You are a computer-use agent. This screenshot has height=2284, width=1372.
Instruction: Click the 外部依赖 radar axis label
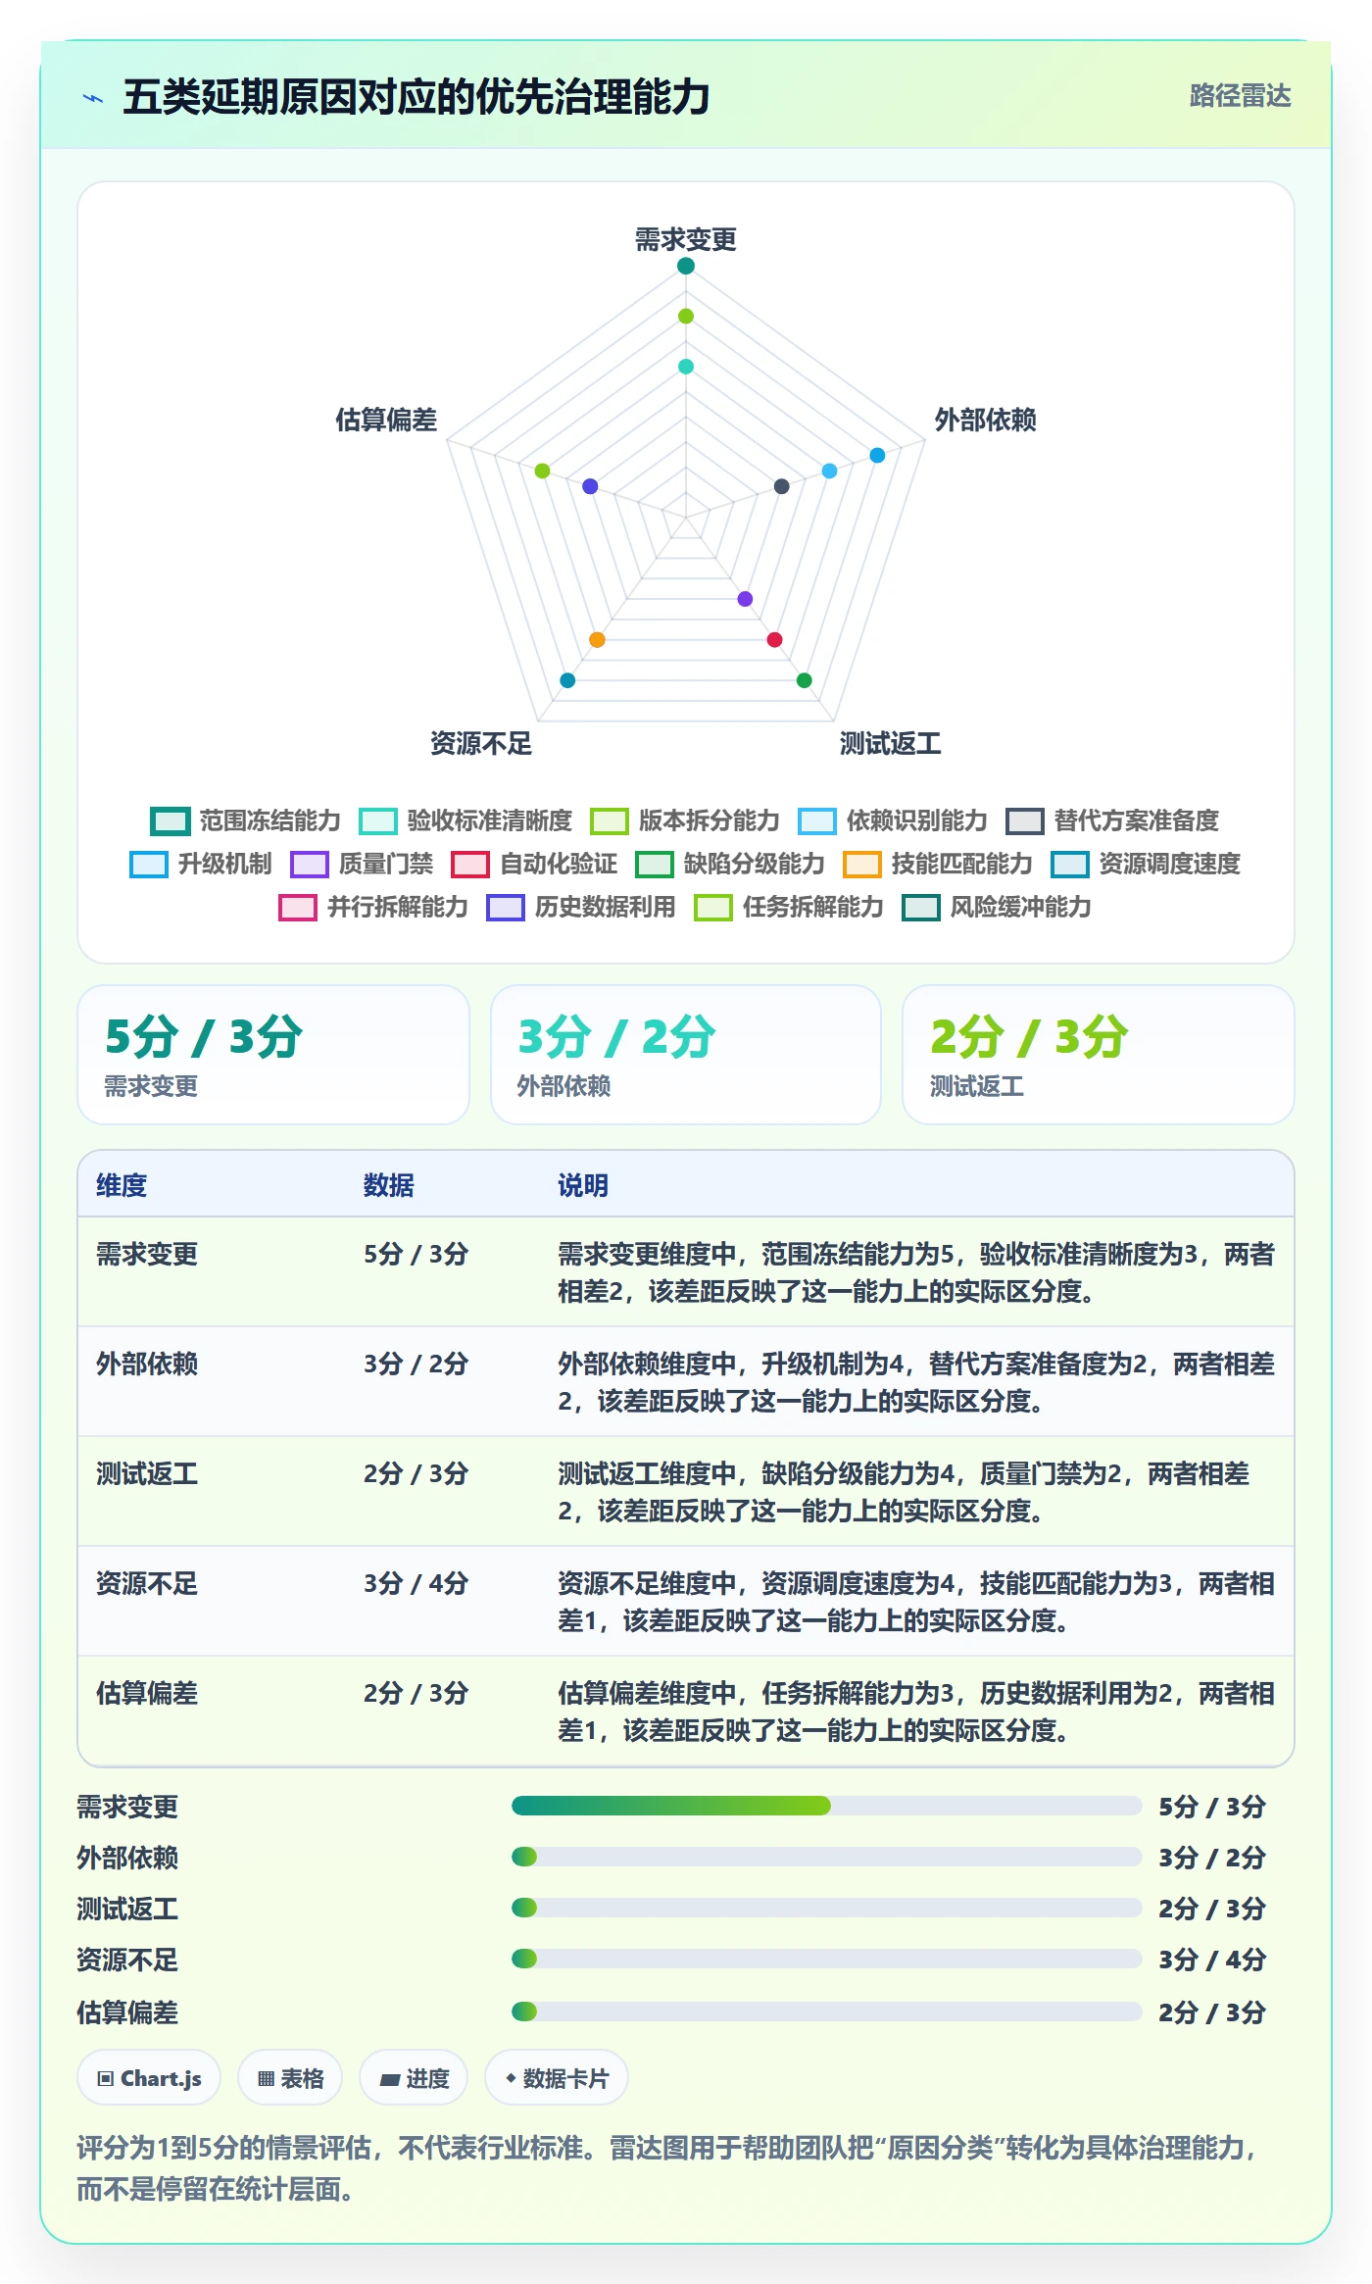pos(985,420)
